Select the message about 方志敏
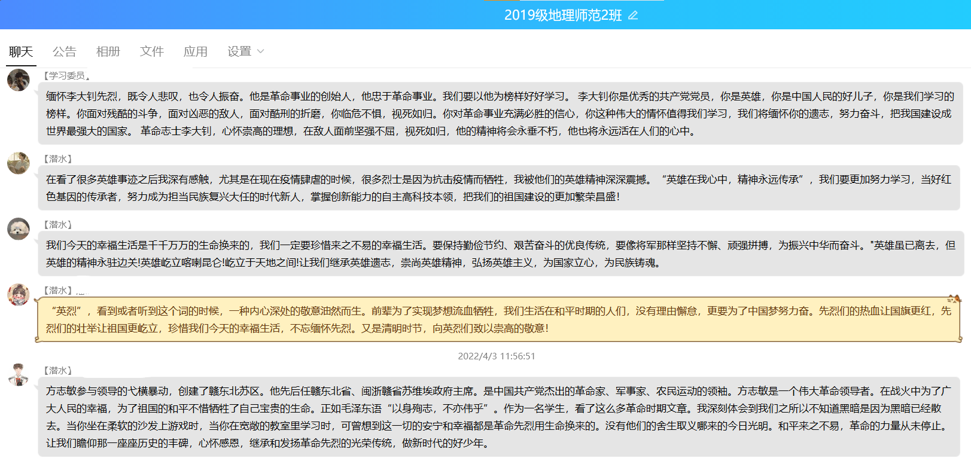The height and width of the screenshot is (461, 971). click(500, 417)
